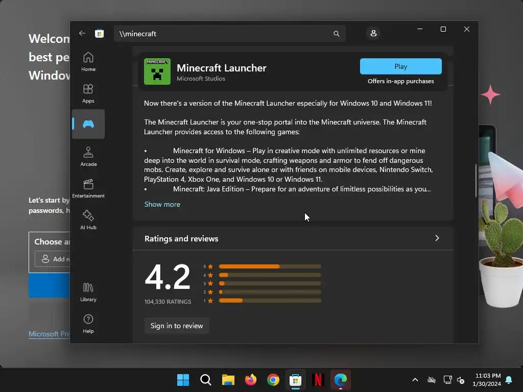
Task: Click the 4.2 average rating number
Action: [168, 277]
